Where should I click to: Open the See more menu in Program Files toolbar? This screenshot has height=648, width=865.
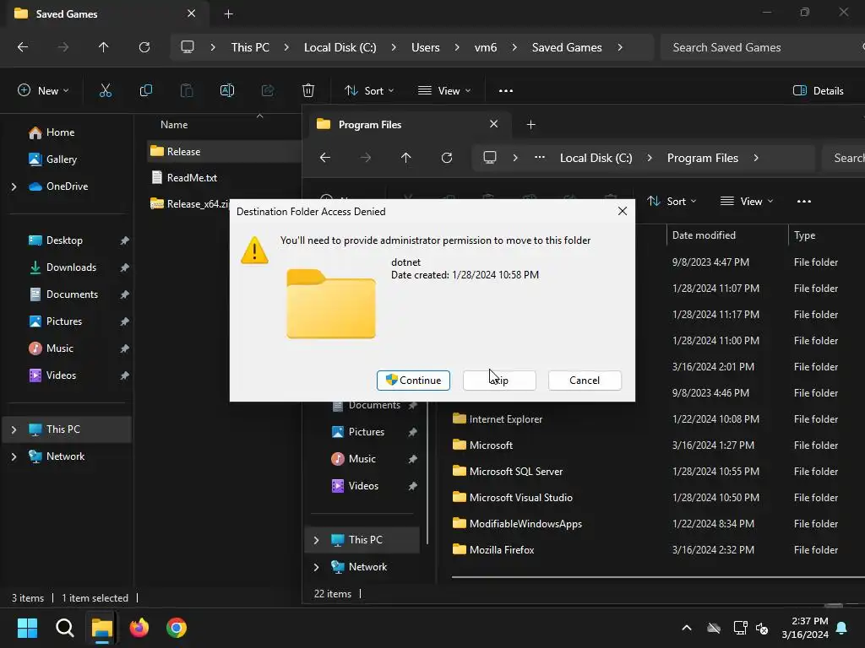click(804, 201)
